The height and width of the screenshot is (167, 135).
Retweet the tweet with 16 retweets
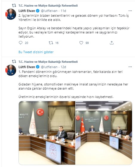[x=51, y=43]
